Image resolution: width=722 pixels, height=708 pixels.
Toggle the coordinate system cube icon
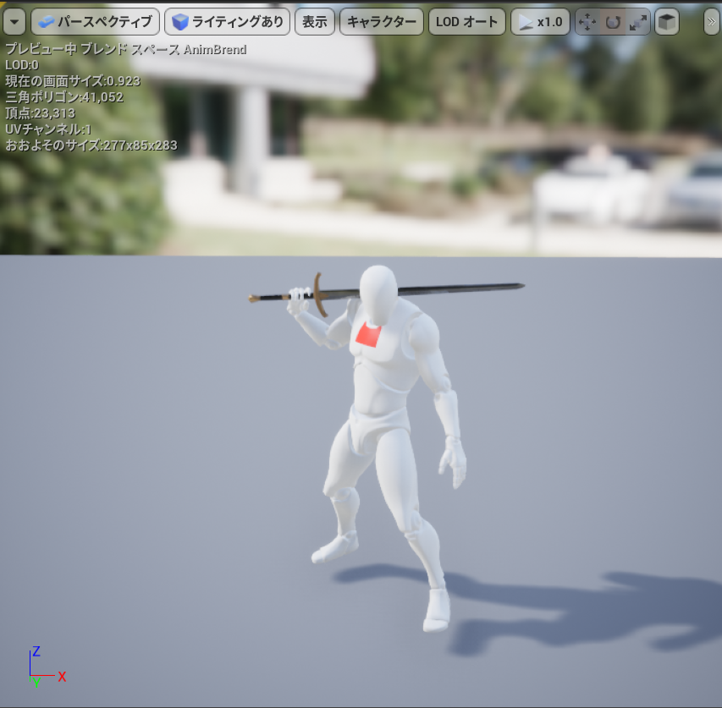[x=667, y=22]
